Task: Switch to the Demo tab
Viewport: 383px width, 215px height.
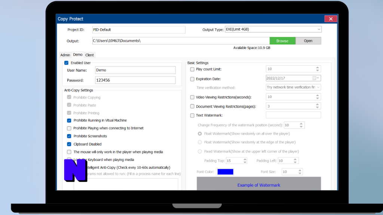Action: point(78,54)
